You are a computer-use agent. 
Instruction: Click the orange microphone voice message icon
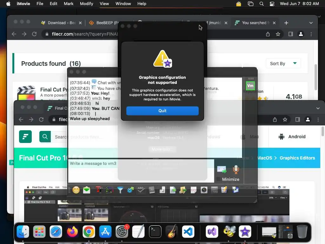click(236, 170)
